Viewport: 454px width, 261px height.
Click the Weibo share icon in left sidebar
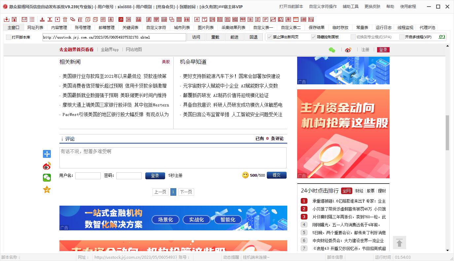tap(47, 166)
